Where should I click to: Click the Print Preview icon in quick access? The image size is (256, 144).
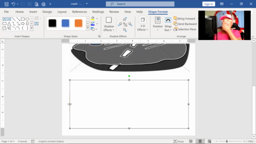pyautogui.click(x=36, y=4)
